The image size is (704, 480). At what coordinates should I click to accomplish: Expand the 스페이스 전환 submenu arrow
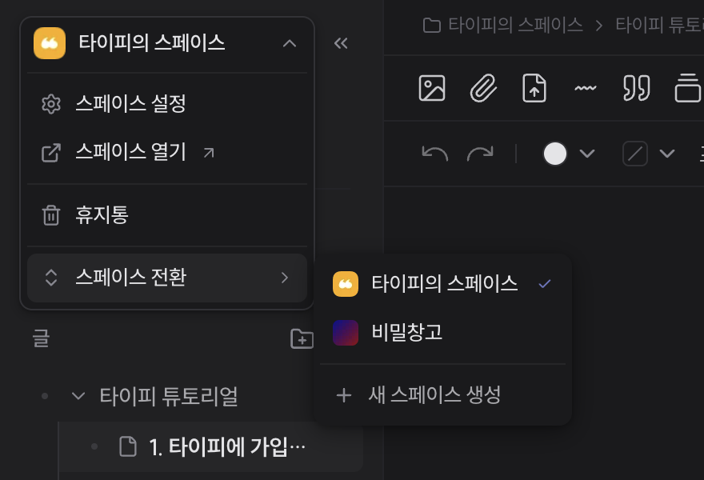coord(285,278)
